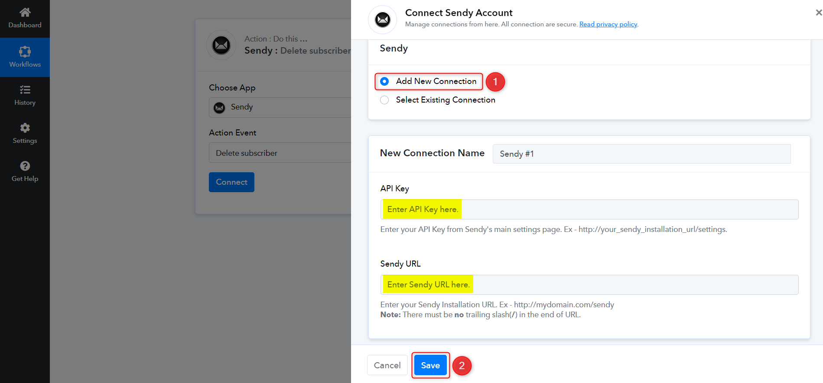Click the API Key help text below field
This screenshot has height=383, width=823.
553,229
